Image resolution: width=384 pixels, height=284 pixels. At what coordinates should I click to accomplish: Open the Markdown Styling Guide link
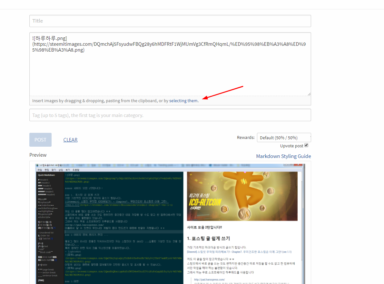284,156
